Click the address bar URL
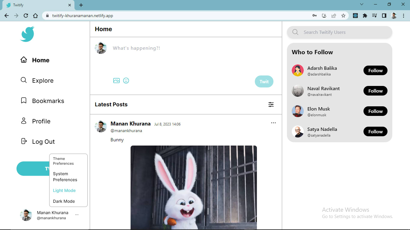 point(83,16)
